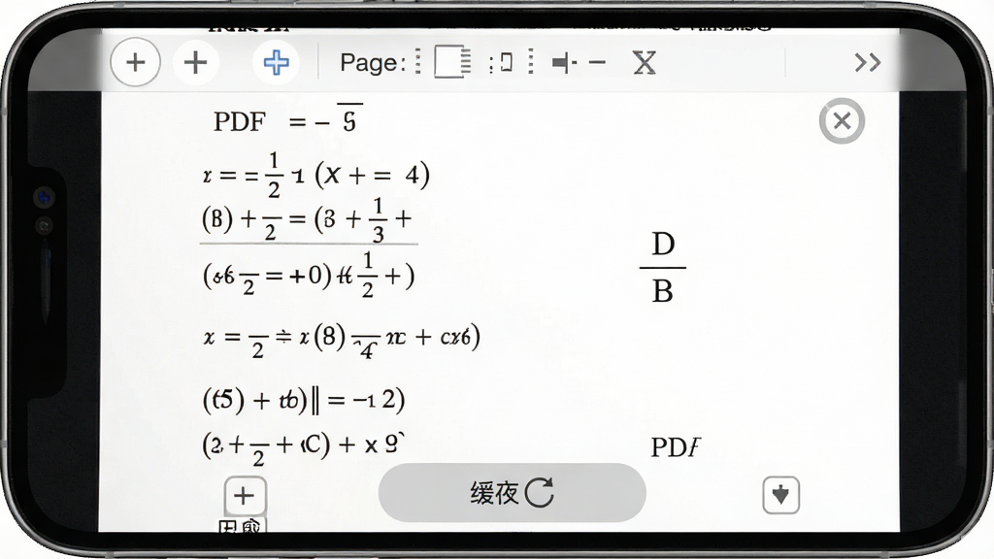Screen dimensions: 994x559
Task: Click the 'PDF' text at top of document
Action: tap(240, 121)
